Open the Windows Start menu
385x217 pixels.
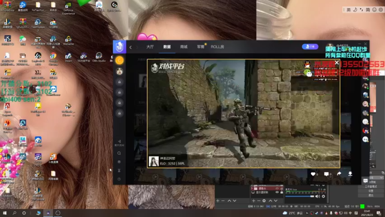click(x=5, y=213)
